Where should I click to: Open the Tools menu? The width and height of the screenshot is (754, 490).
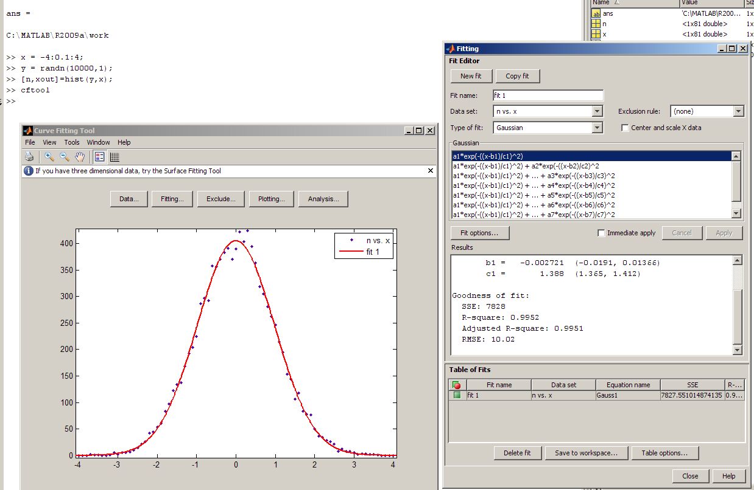(72, 142)
